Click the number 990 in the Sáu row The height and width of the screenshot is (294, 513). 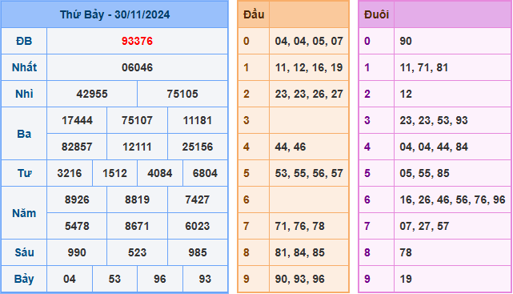77,252
